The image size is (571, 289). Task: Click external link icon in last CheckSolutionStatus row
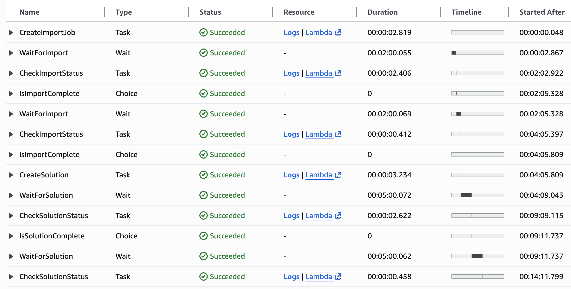click(338, 276)
